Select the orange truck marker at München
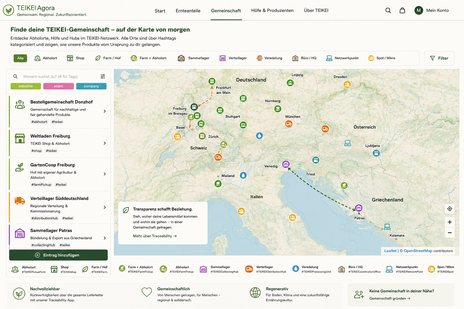This screenshot has width=464, height=309. point(289,124)
